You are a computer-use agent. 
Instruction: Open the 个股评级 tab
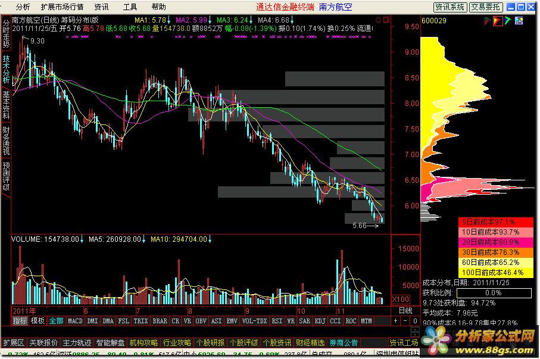pyautogui.click(x=244, y=343)
